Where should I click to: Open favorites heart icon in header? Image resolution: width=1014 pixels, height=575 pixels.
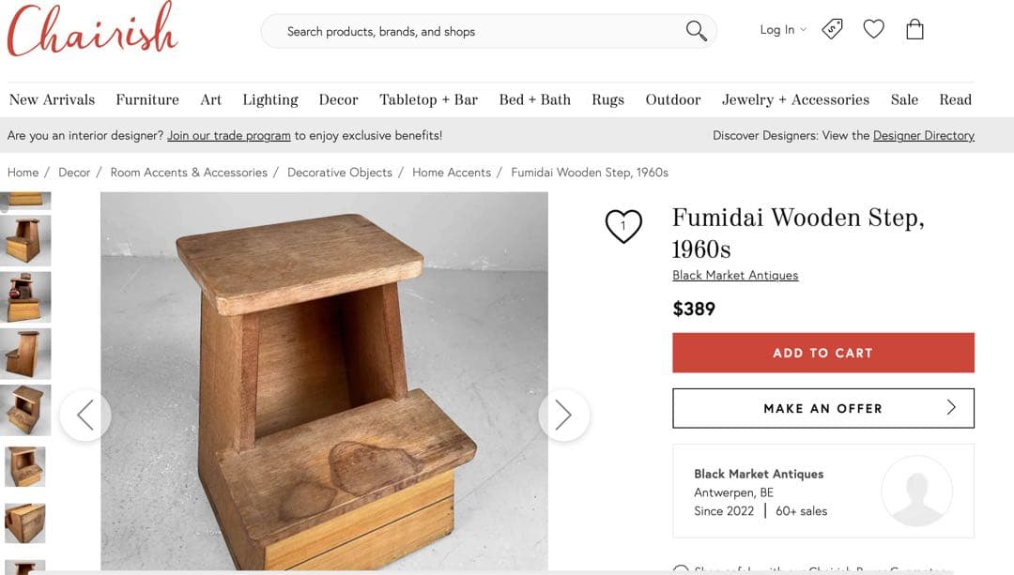click(873, 29)
